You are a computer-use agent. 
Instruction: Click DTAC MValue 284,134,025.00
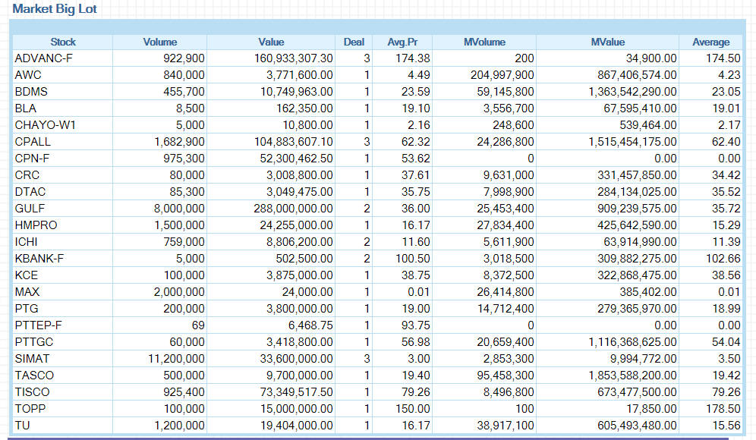[x=637, y=192]
